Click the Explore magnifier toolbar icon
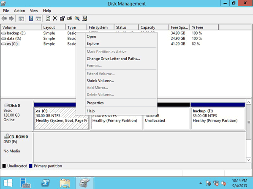This screenshot has height=189, width=253. pos(77,19)
